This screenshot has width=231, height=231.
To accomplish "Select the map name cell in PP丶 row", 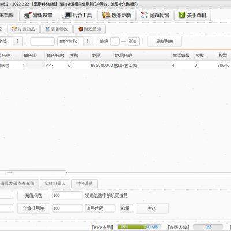I will point(125,65).
